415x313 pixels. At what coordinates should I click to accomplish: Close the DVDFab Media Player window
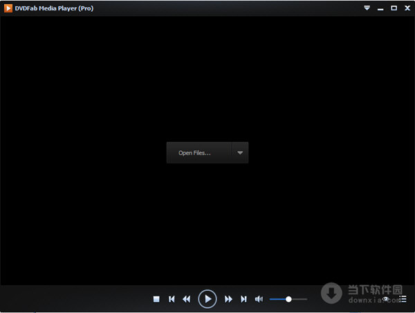coord(407,8)
